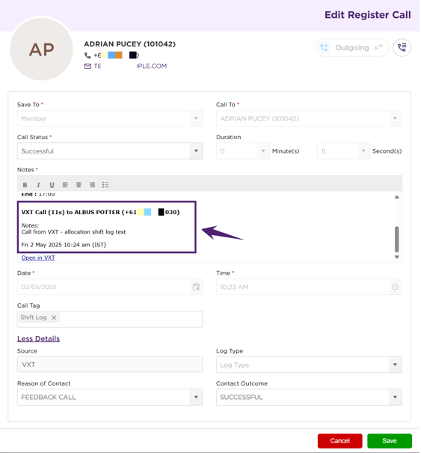Align notes text to the right
This screenshot has width=421, height=453.
click(92, 185)
